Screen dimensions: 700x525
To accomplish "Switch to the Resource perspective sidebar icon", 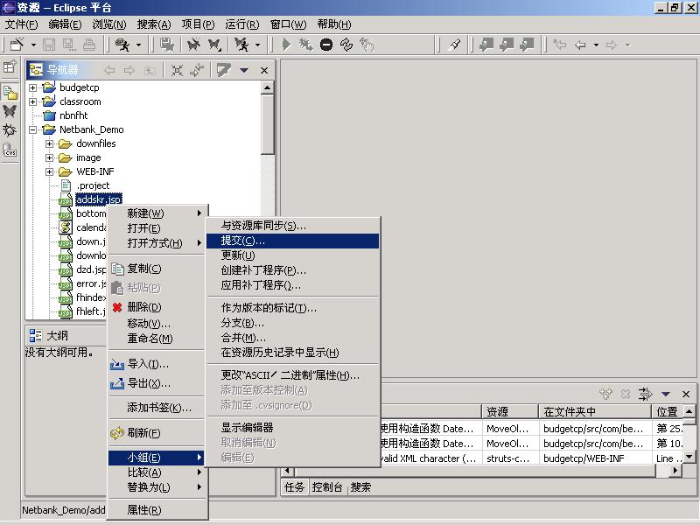I will (10, 92).
